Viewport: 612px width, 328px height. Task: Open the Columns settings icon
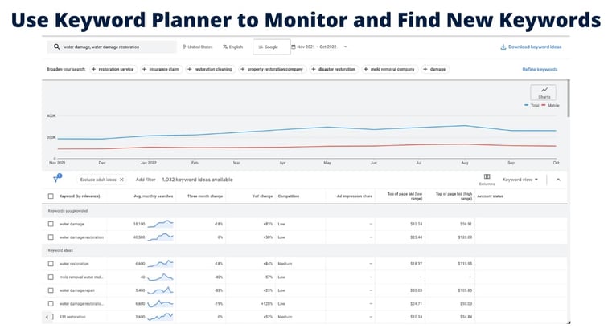click(487, 179)
